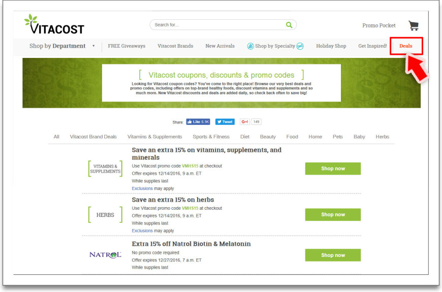Open Get Inspired! menu item
Image resolution: width=442 pixels, height=292 pixels.
pos(372,46)
